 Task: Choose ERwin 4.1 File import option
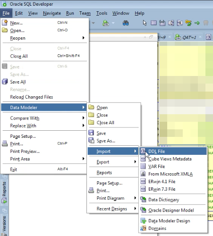173,181
